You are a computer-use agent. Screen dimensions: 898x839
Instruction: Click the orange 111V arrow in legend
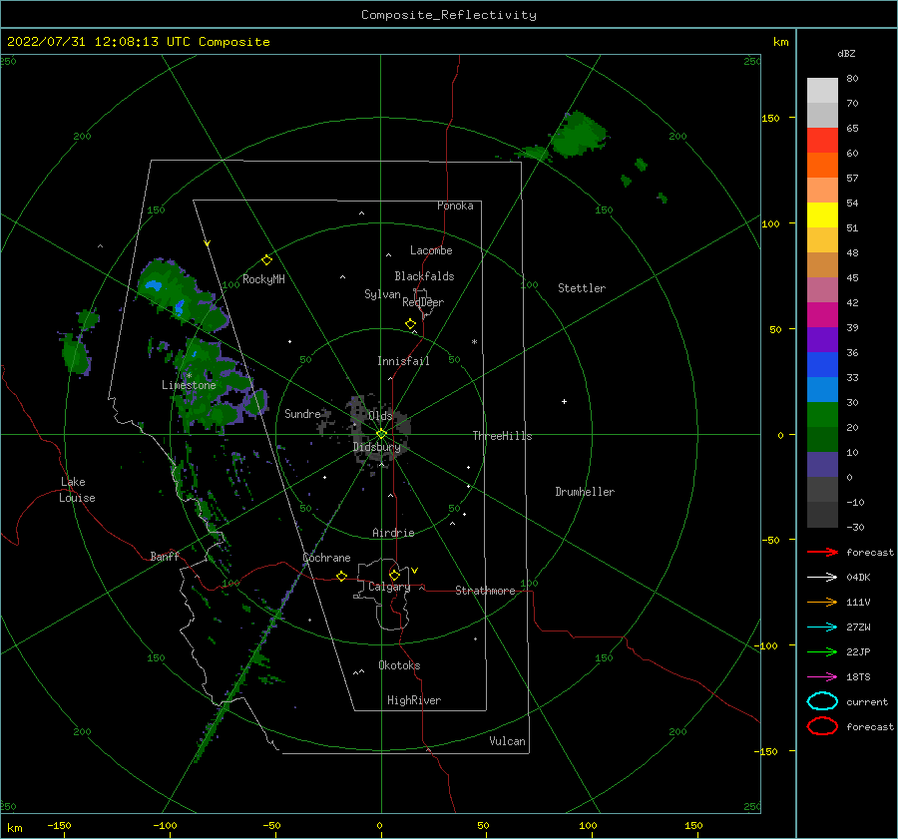point(822,602)
